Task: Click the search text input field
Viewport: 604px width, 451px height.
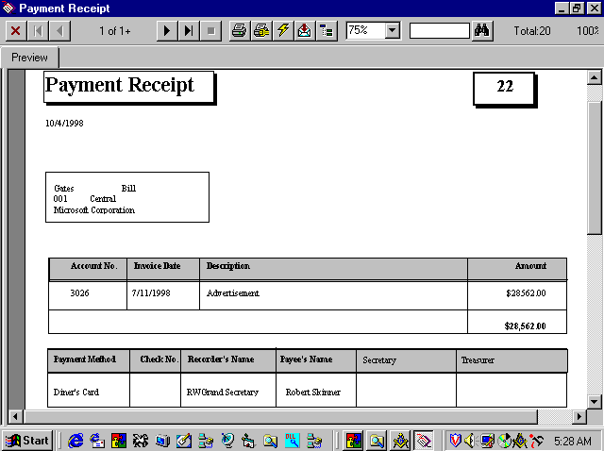Action: coord(439,30)
